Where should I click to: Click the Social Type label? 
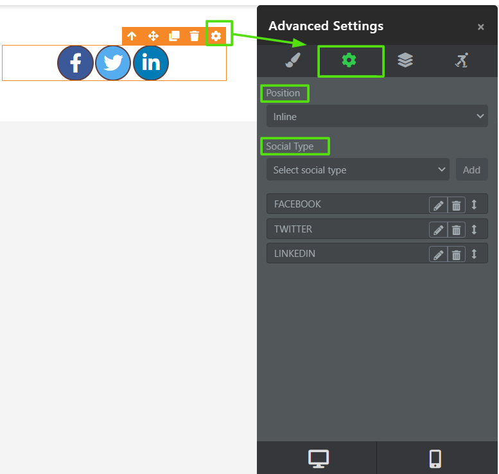(x=290, y=146)
